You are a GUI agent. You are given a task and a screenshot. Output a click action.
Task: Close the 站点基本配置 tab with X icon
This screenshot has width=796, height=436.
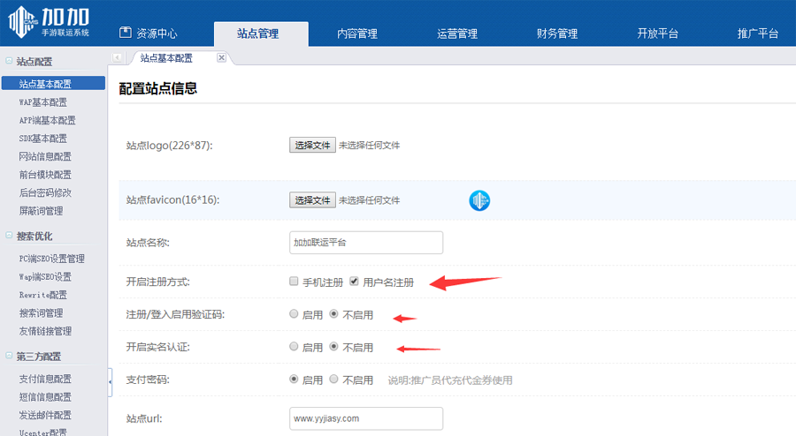coord(221,57)
